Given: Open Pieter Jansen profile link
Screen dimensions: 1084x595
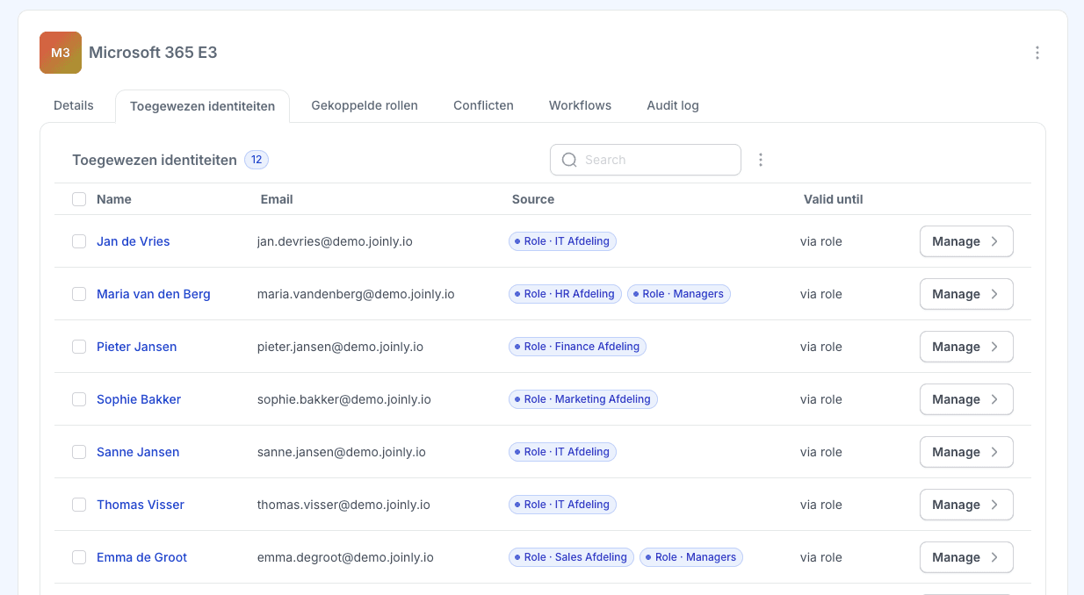Looking at the screenshot, I should pyautogui.click(x=137, y=347).
